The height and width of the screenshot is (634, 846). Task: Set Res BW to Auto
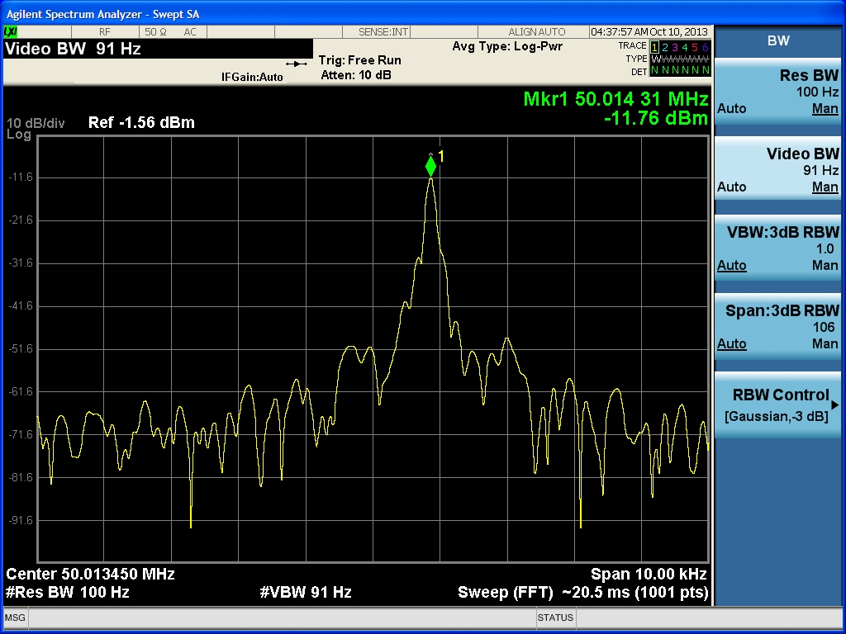[x=732, y=108]
